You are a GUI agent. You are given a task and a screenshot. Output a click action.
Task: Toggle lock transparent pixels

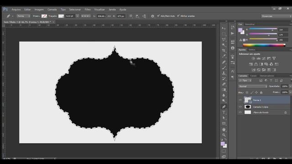[247, 92]
